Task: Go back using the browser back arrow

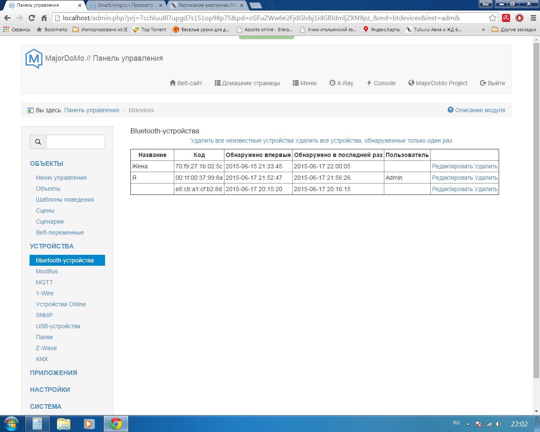Action: click(7, 18)
